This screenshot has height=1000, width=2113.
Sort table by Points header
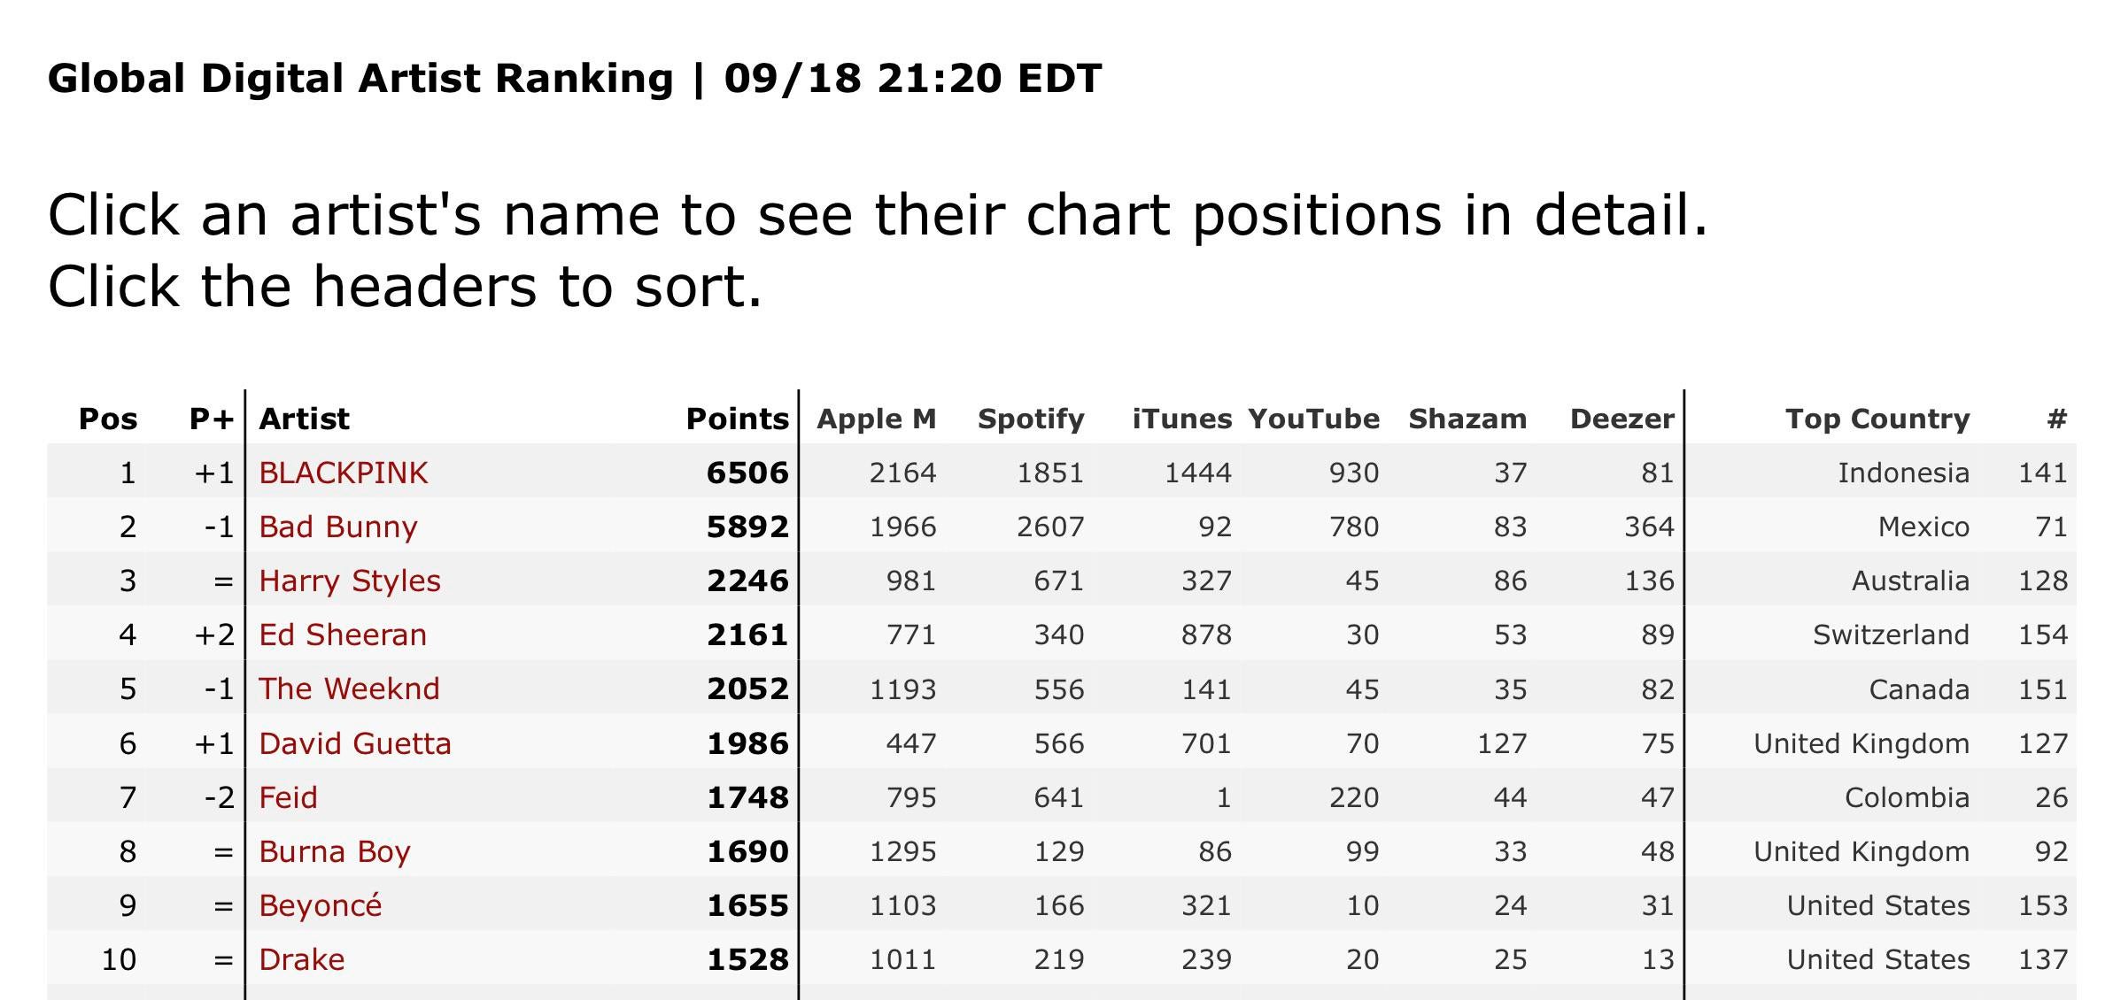point(737,419)
